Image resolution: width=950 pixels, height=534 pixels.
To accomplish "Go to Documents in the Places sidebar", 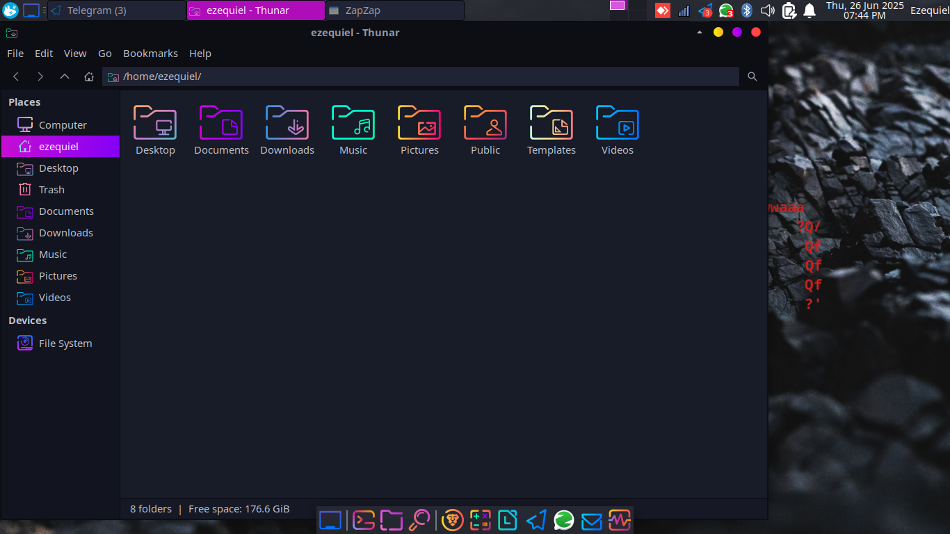I will (x=61, y=211).
